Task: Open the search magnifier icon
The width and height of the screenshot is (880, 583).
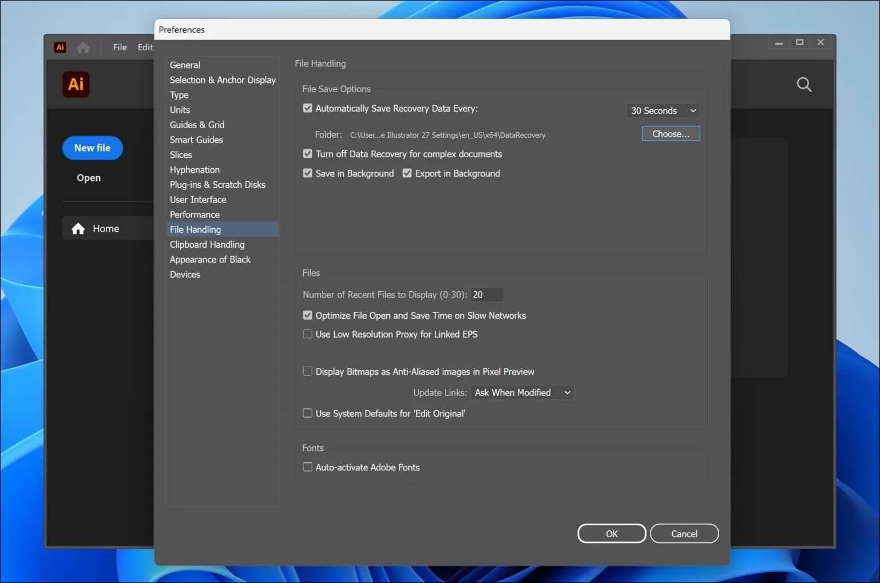Action: (804, 85)
